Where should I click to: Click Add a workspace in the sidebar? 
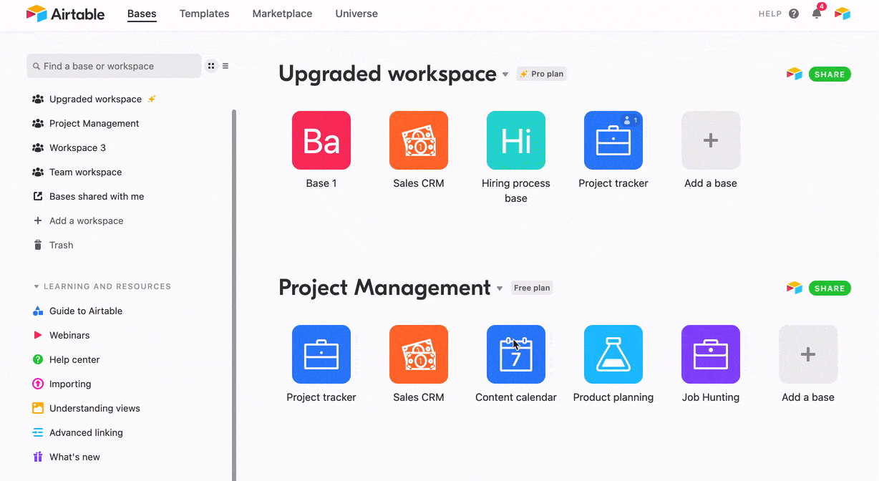86,220
